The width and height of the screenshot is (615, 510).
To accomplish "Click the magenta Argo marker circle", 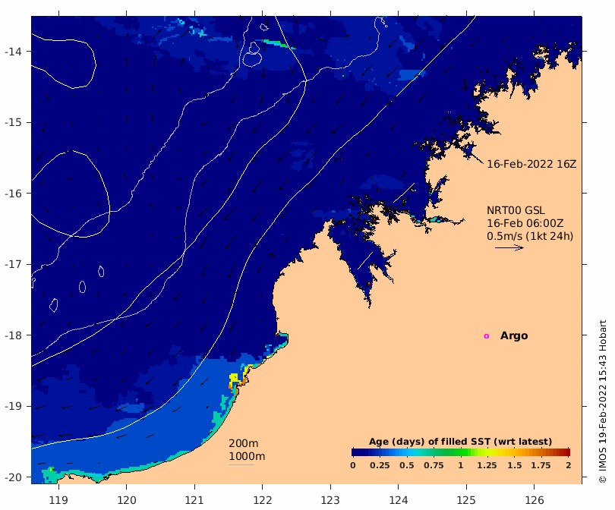I will pos(487,336).
